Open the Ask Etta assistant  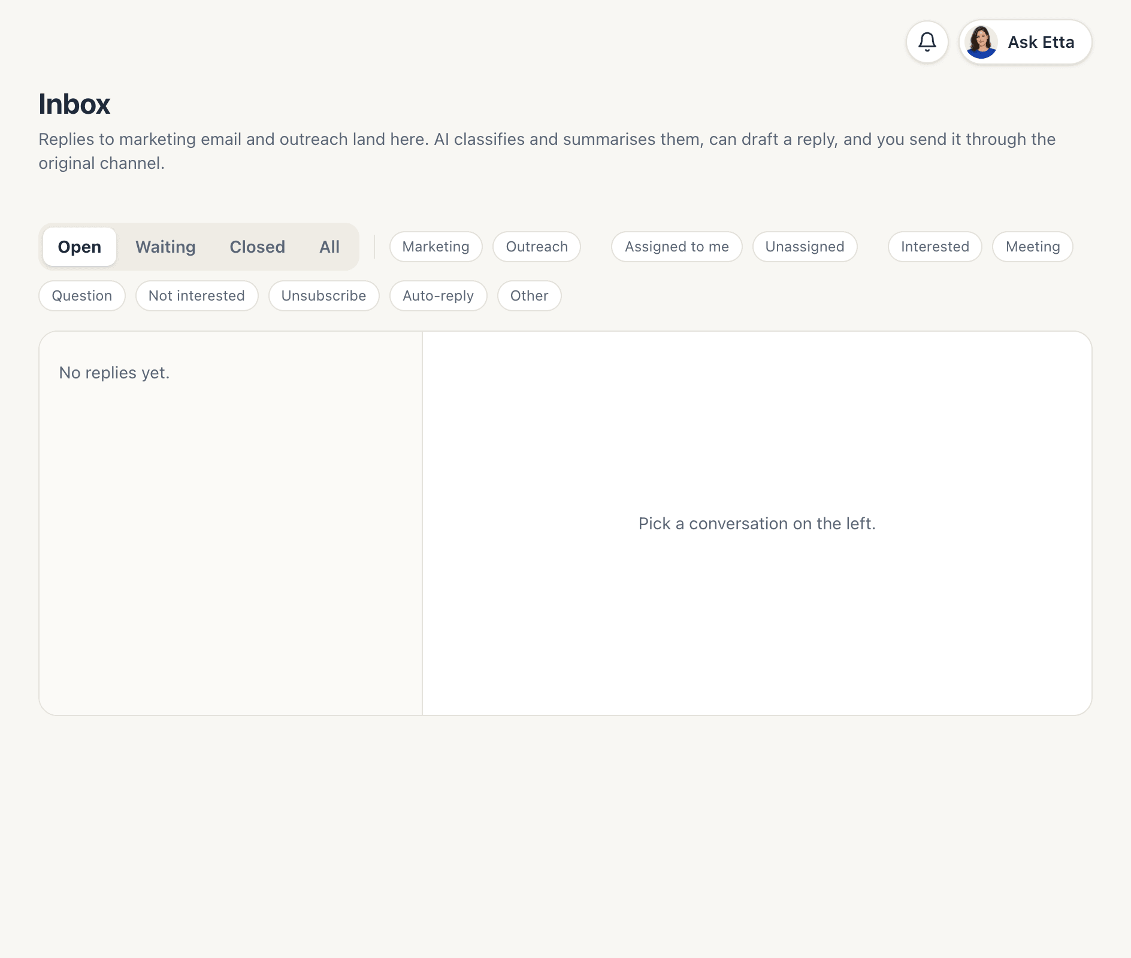1025,42
